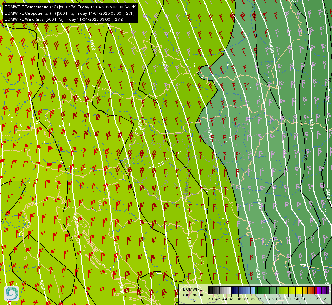332x305 pixels.
Task: Click the -35 value on the legend scale
Action: pos(246,299)
